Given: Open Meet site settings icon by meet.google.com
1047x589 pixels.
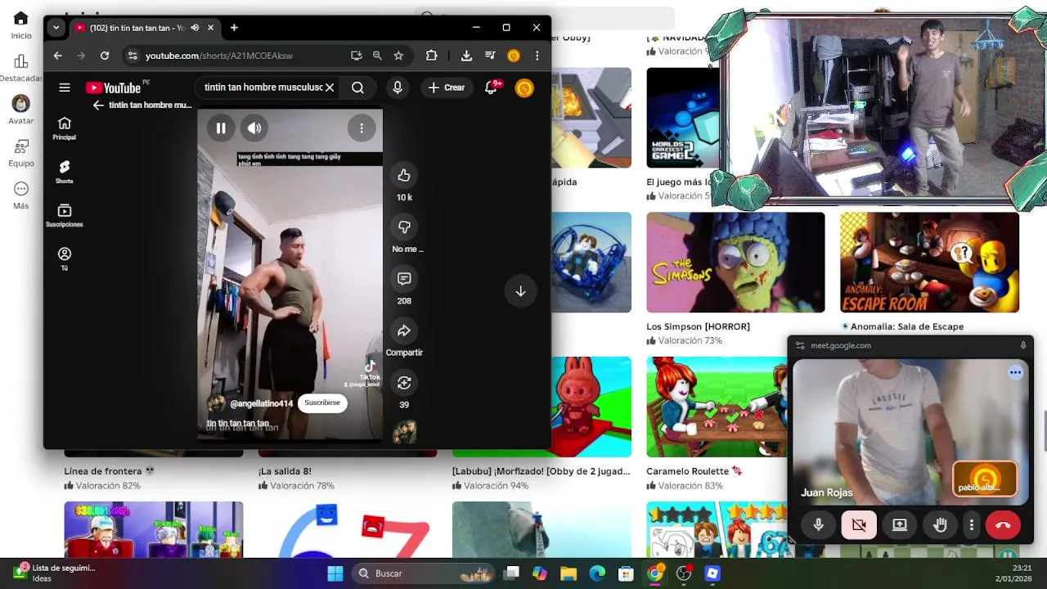Looking at the screenshot, I should (800, 345).
